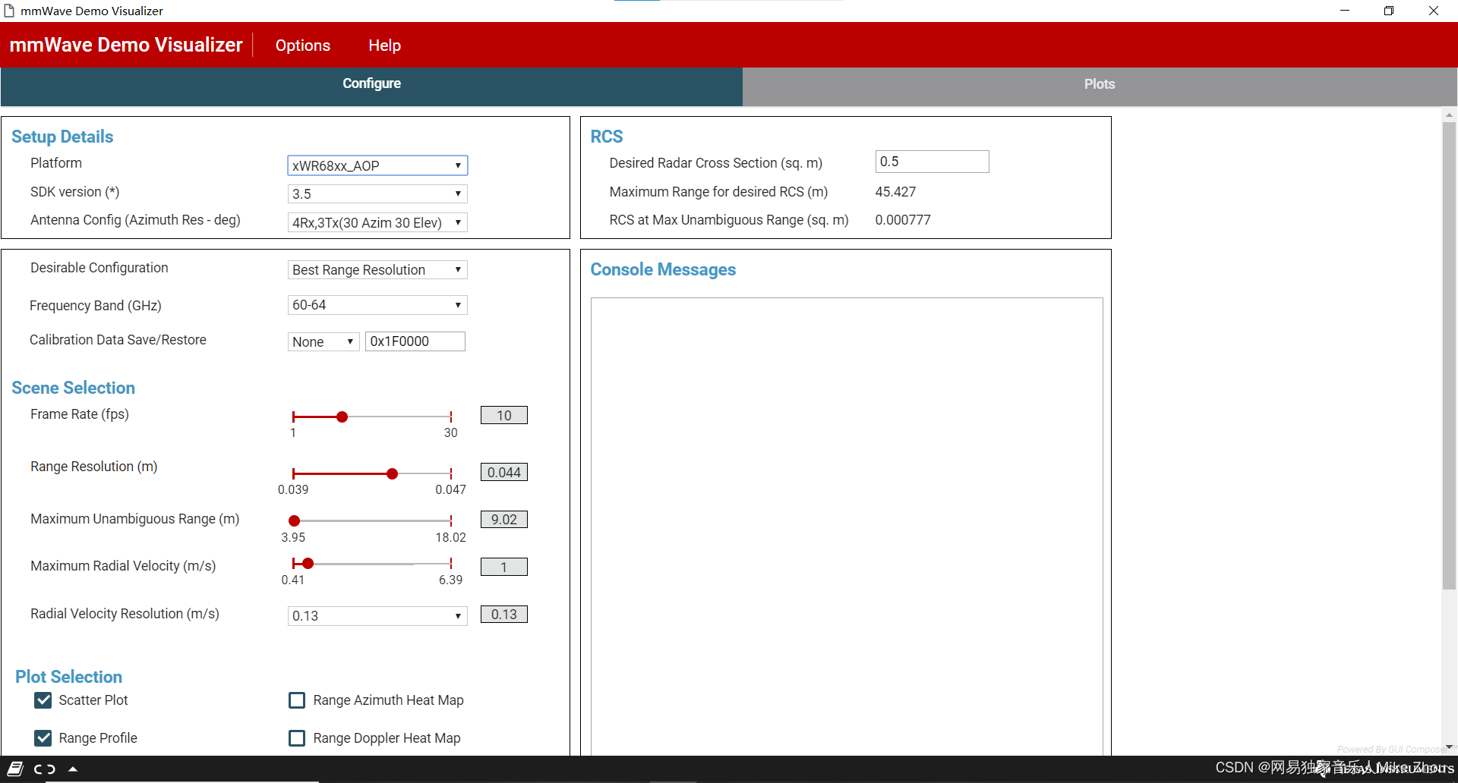1458x783 pixels.
Task: Expand the Desirable Configuration dropdown
Action: 377,270
